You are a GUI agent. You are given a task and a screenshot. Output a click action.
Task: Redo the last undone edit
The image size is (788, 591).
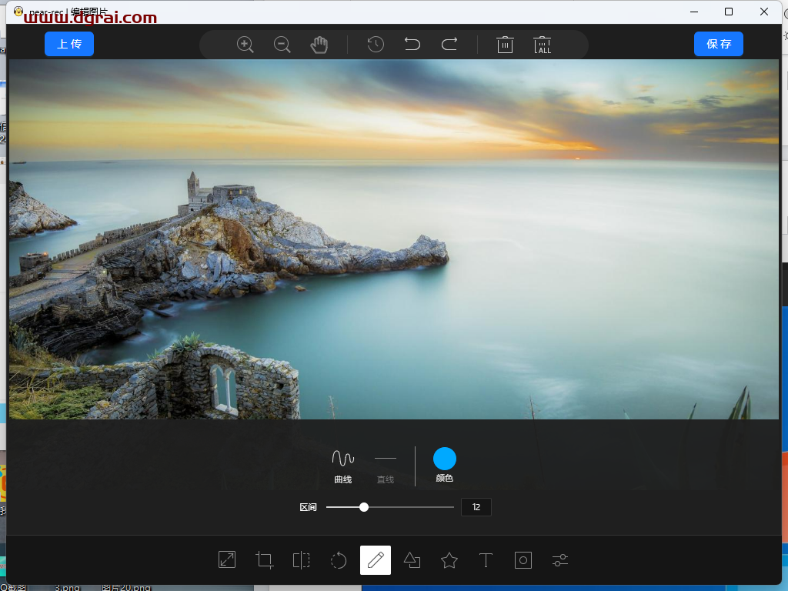[x=449, y=44]
